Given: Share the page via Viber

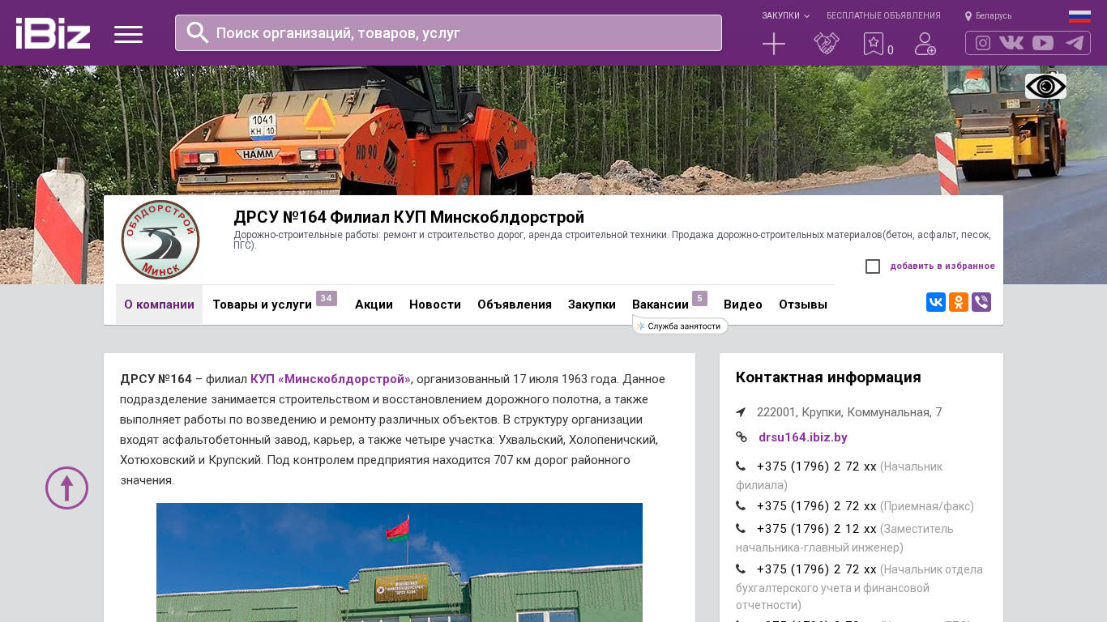Looking at the screenshot, I should click(x=981, y=302).
